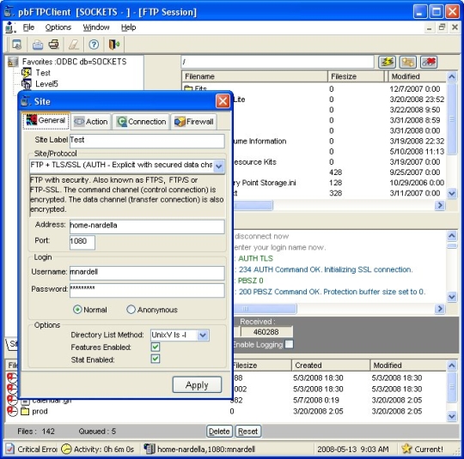Screen dimensions: 464x459
Task: Select the Test site in favorites tree
Action: [43, 73]
